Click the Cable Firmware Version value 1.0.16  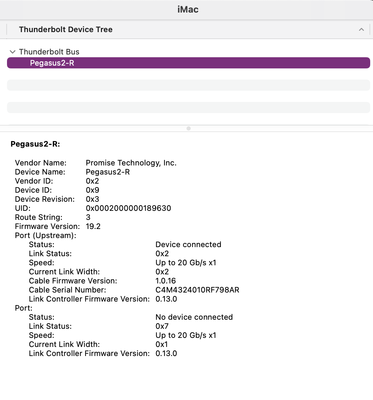tap(166, 281)
